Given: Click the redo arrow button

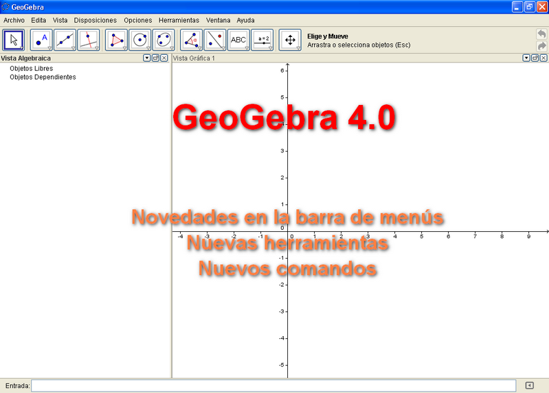Looking at the screenshot, I should click(541, 46).
